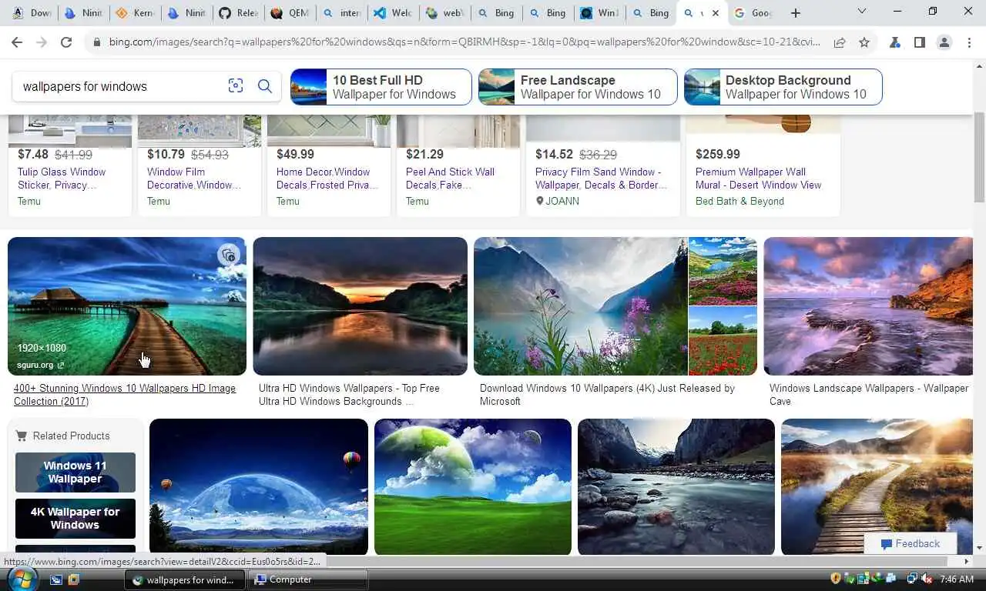Expand the tab search dropdown arrow
This screenshot has width=986, height=591.
click(861, 12)
